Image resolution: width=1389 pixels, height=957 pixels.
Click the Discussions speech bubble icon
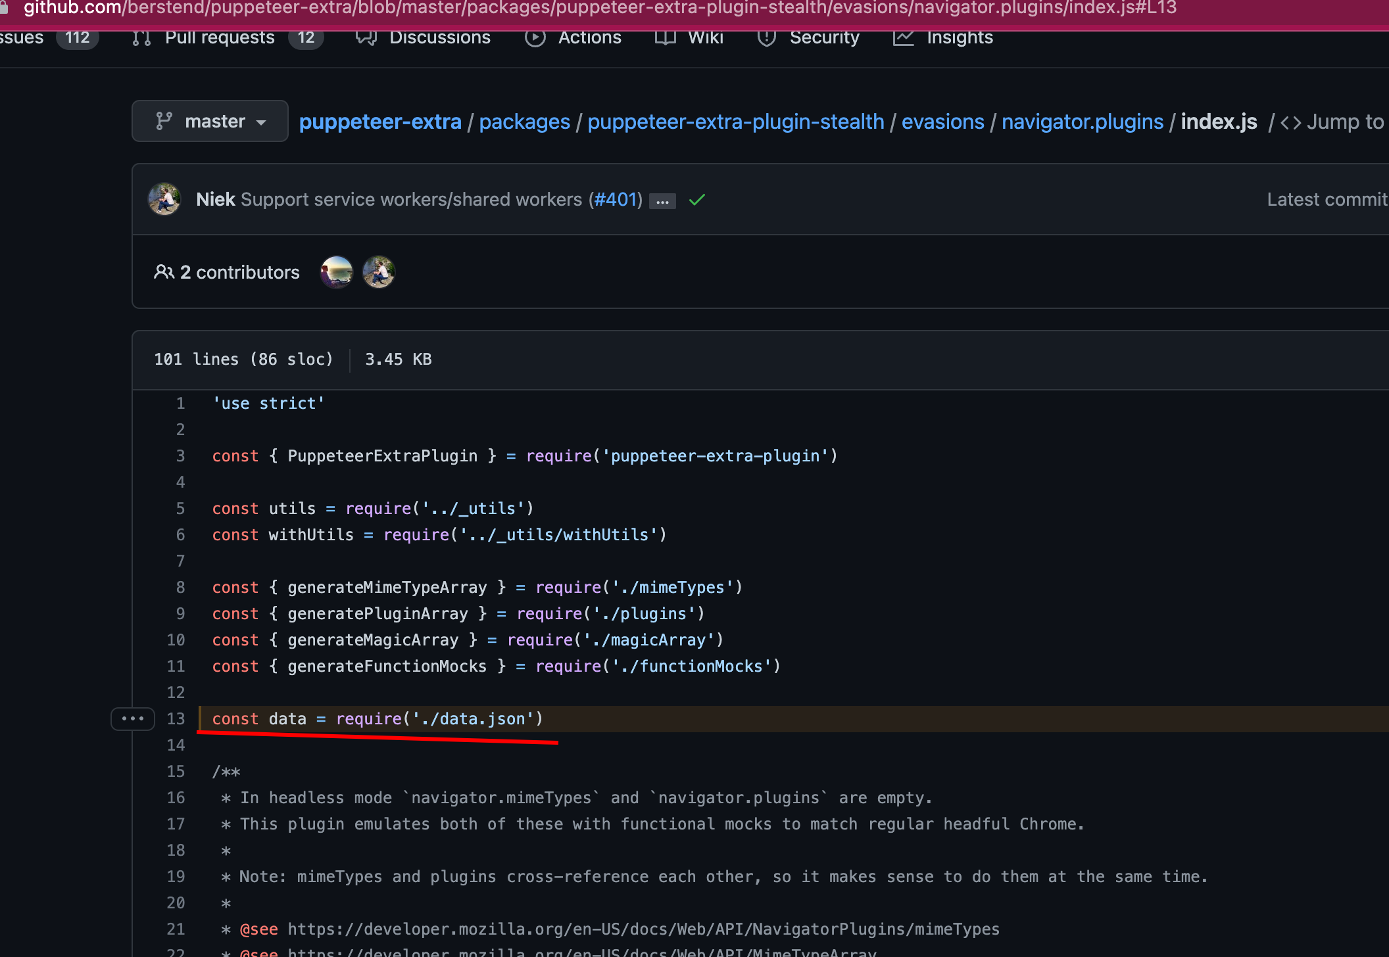click(x=366, y=37)
